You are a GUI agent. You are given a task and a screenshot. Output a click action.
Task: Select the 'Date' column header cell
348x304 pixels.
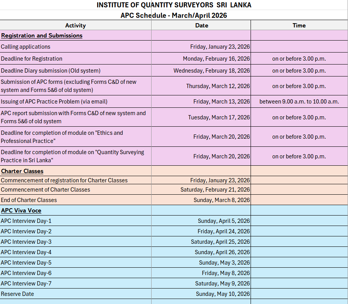pos(201,25)
